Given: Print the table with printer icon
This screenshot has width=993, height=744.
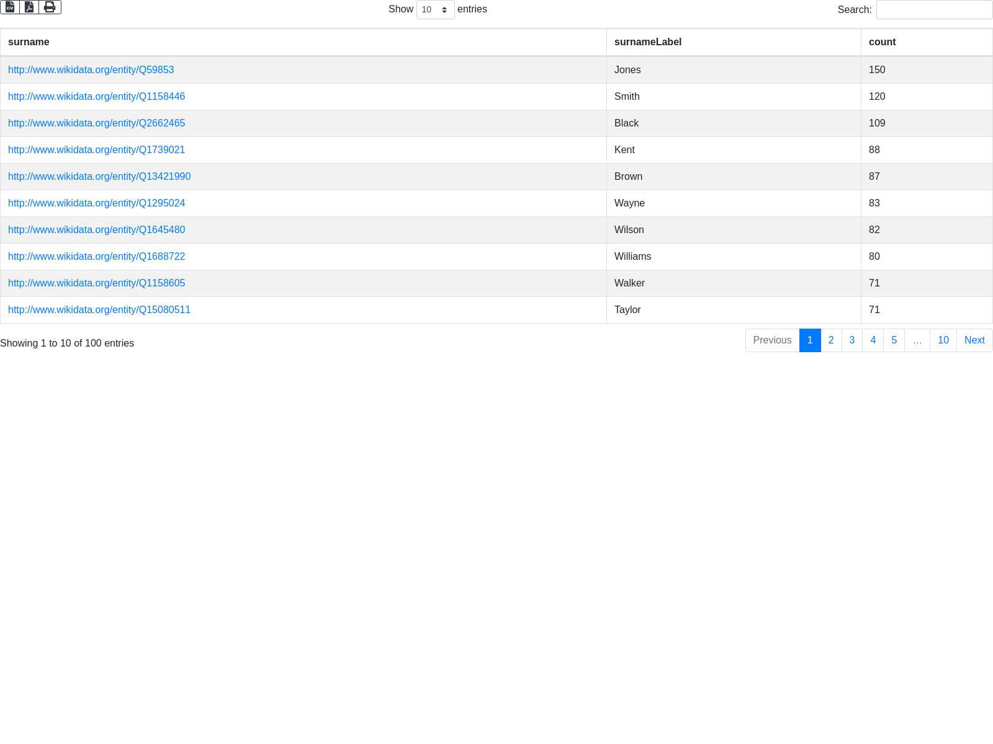Looking at the screenshot, I should (x=50, y=7).
